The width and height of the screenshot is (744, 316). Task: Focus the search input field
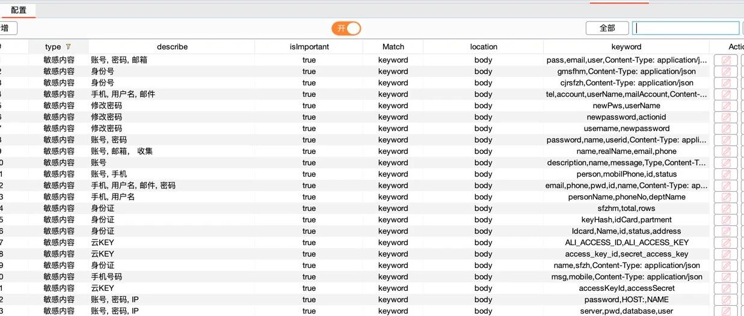click(686, 28)
